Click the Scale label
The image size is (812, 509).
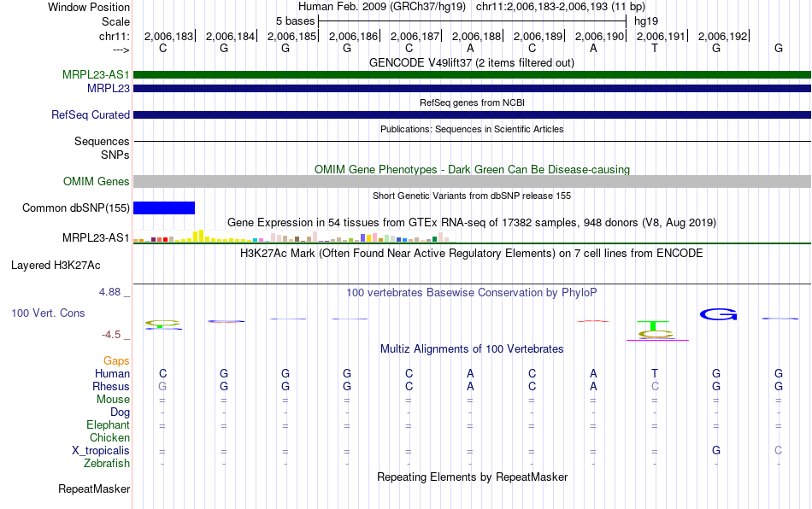tap(115, 21)
